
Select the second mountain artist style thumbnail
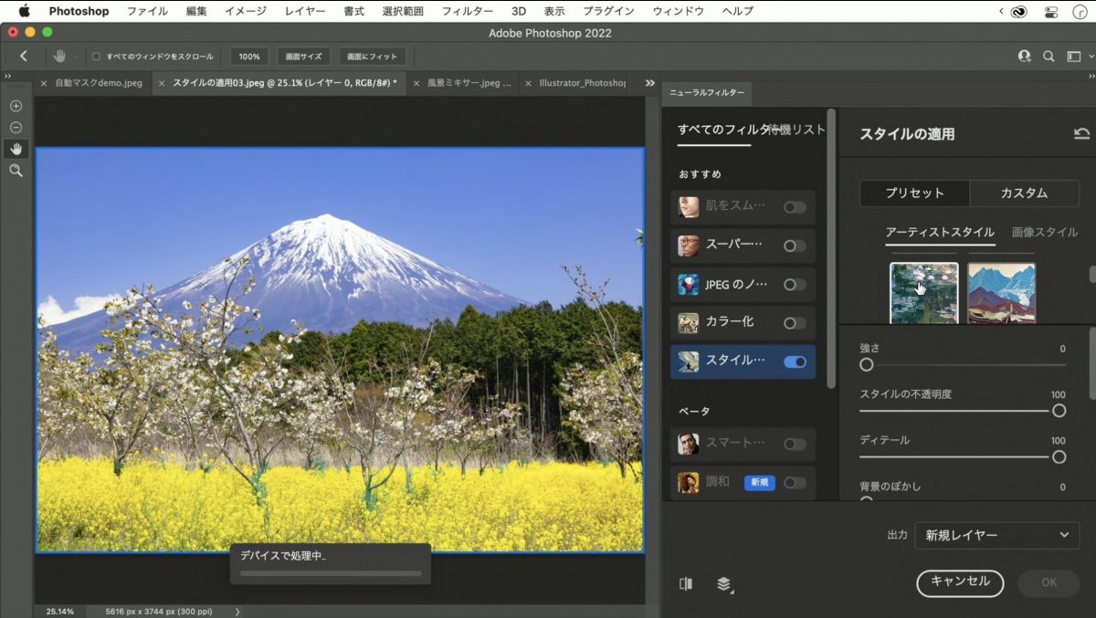pos(1001,293)
